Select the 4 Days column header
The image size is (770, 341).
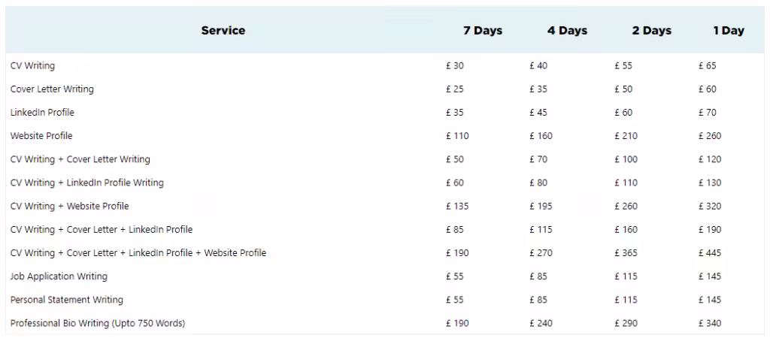coord(567,31)
